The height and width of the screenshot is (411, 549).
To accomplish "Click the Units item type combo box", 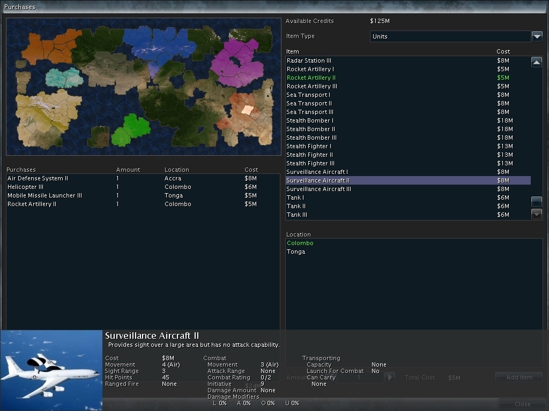I will click(450, 36).
